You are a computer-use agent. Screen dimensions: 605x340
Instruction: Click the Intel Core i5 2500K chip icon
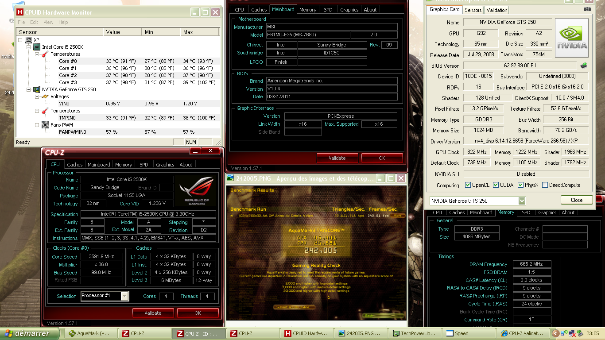pyautogui.click(x=37, y=47)
